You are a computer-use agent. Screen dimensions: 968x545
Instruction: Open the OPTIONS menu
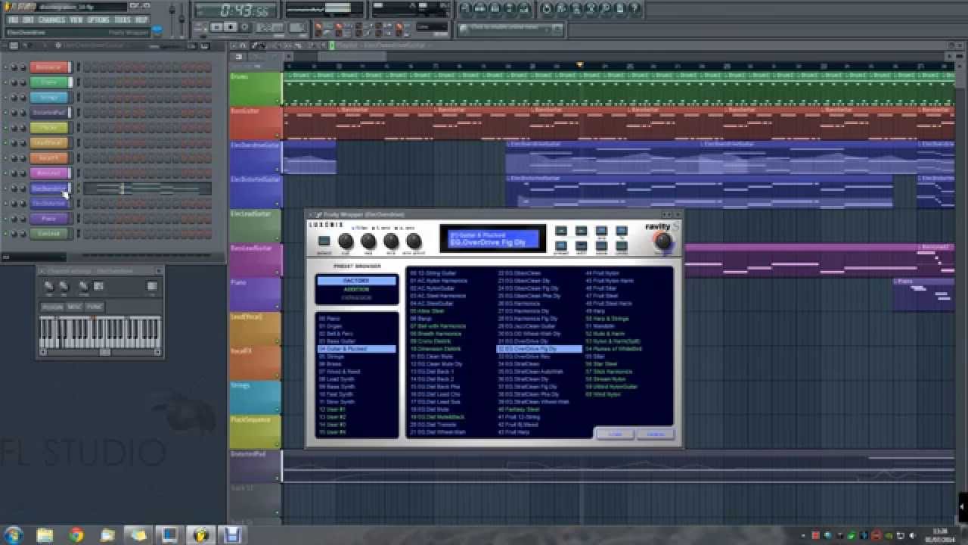pos(98,20)
